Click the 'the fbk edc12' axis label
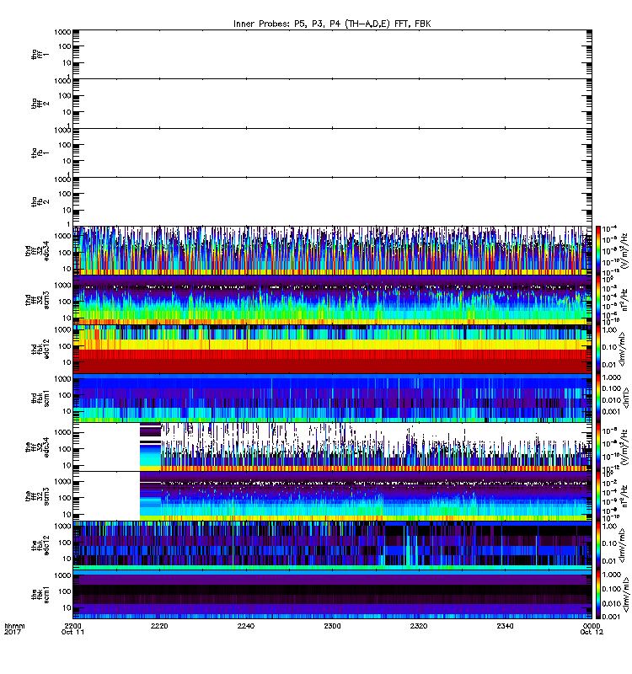This screenshot has width=632, height=674. tap(40, 546)
